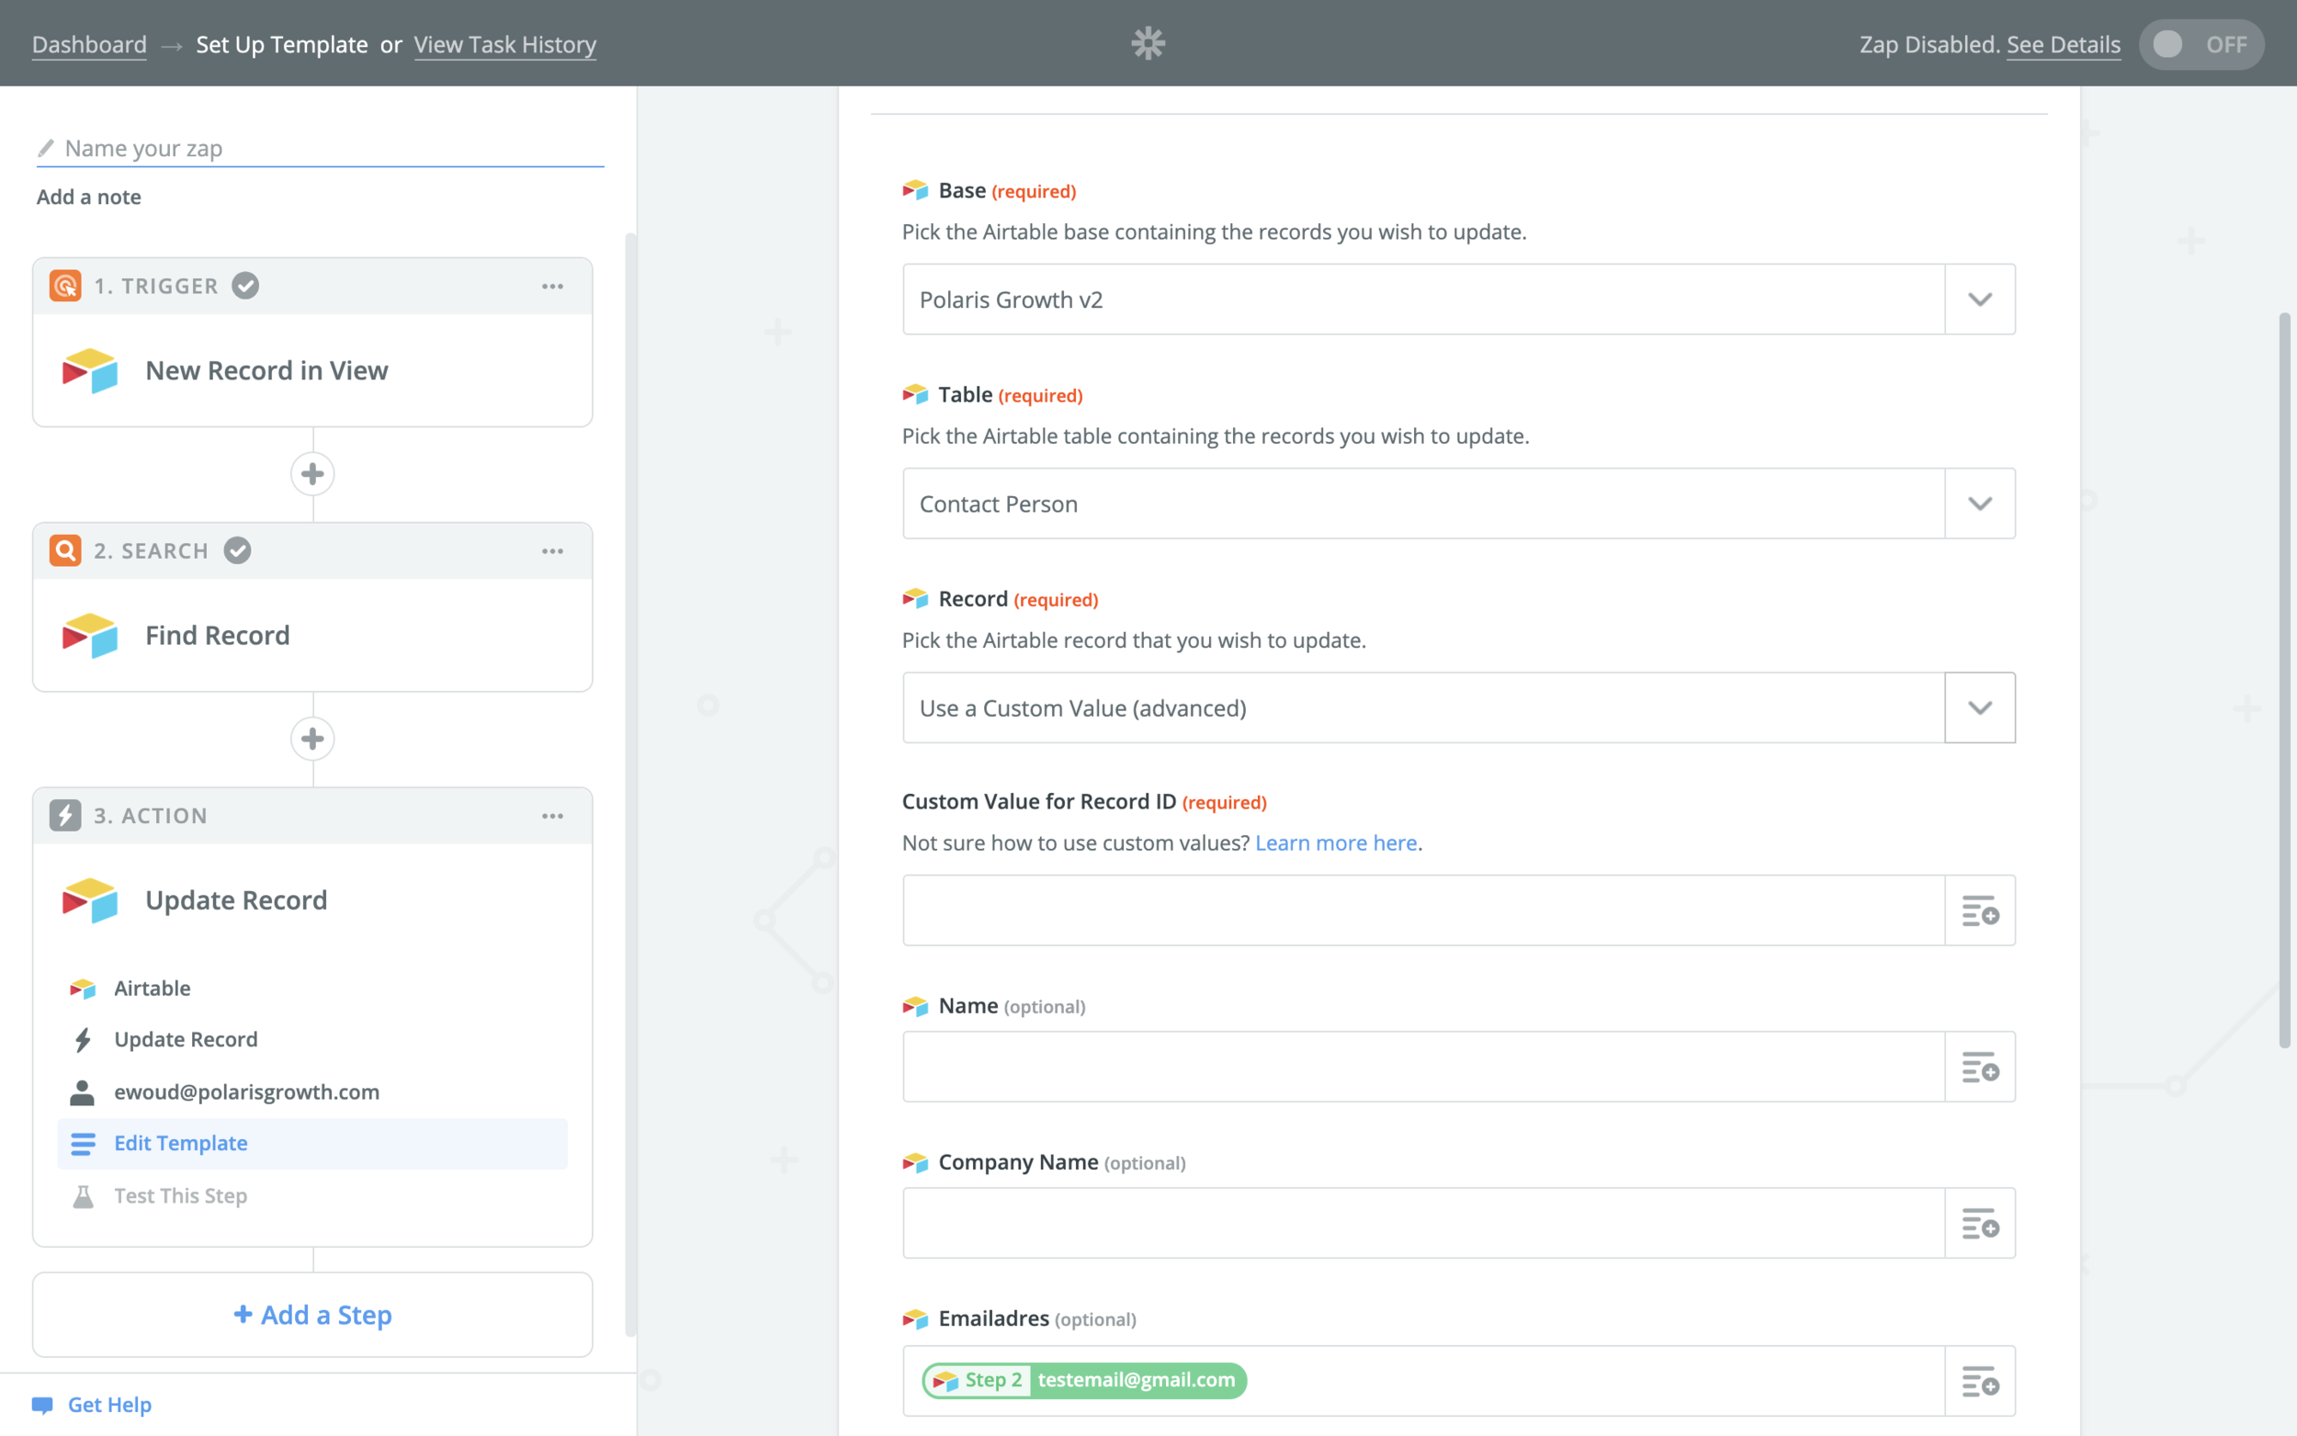This screenshot has width=2297, height=1436.
Task: Select the Find Record step
Action: tap(312, 636)
